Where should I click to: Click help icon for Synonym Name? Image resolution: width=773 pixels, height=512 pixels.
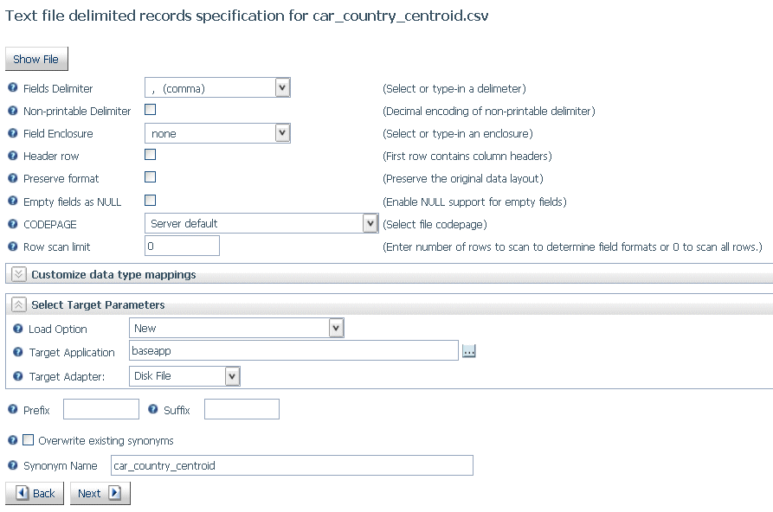point(13,465)
